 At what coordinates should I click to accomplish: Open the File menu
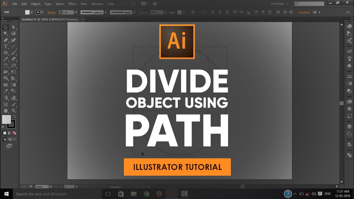[x=15, y=4]
